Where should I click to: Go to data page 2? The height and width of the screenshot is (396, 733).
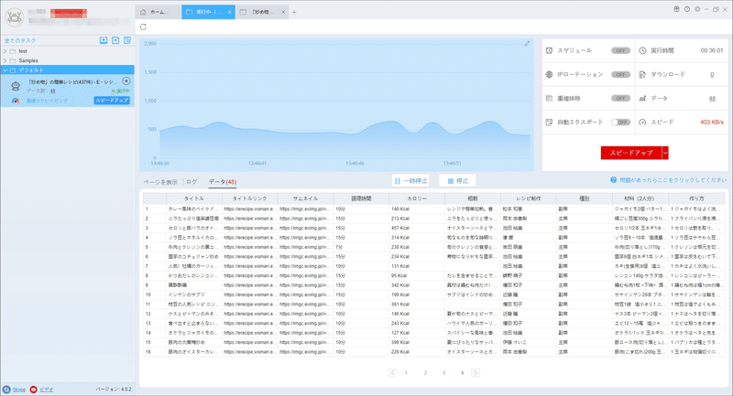pos(425,372)
